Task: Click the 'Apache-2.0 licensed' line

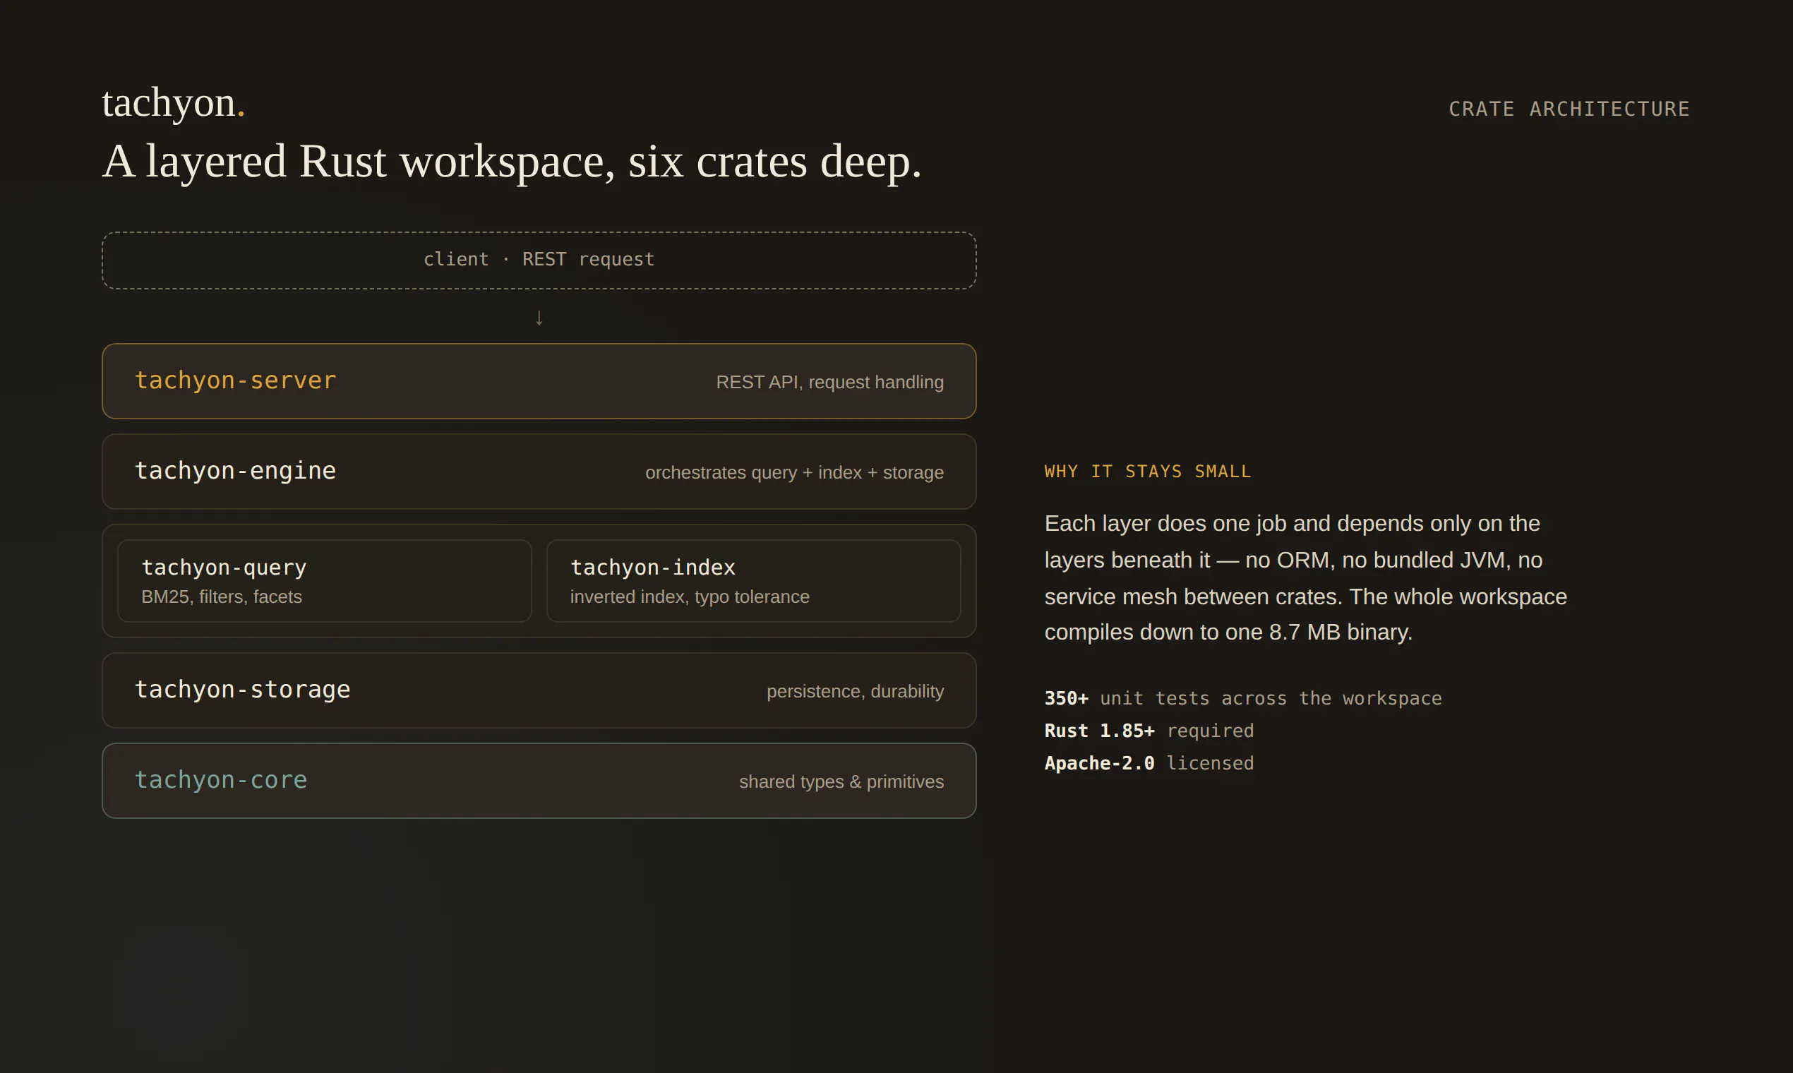Action: click(1149, 764)
